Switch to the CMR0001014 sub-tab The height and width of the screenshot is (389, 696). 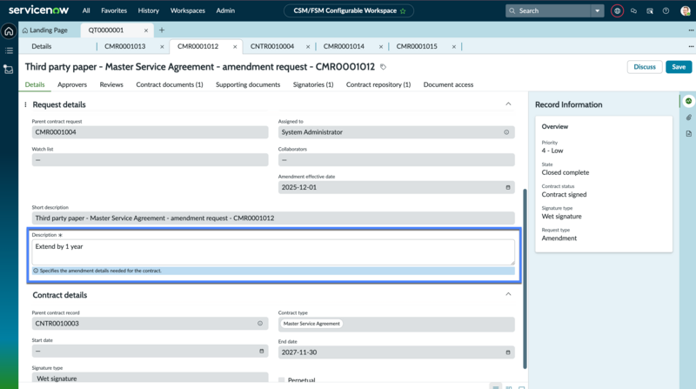point(344,46)
